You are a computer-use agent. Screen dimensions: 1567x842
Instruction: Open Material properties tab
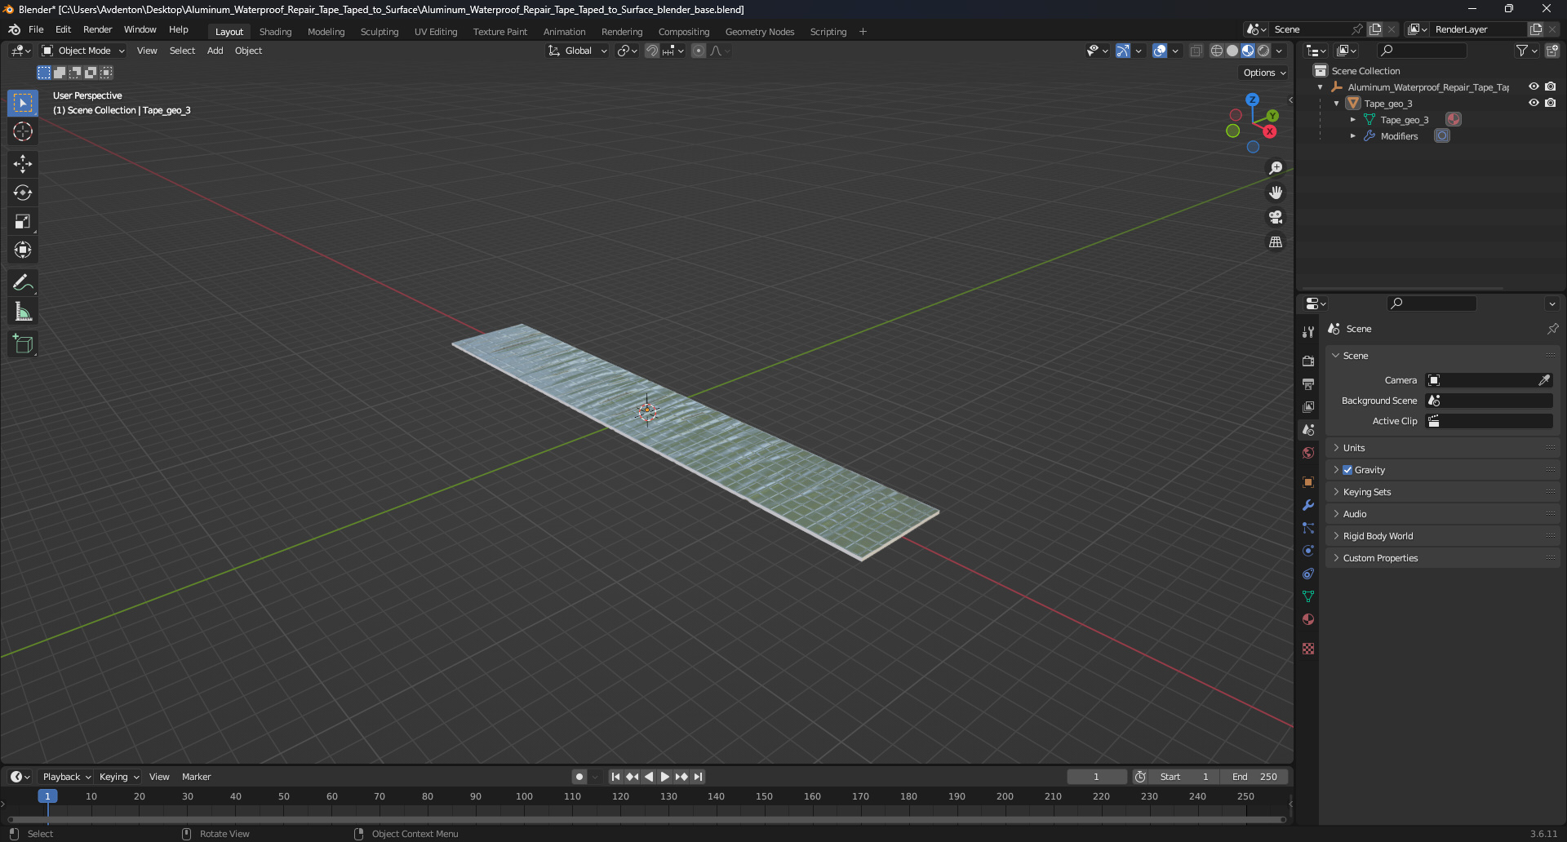(x=1308, y=619)
